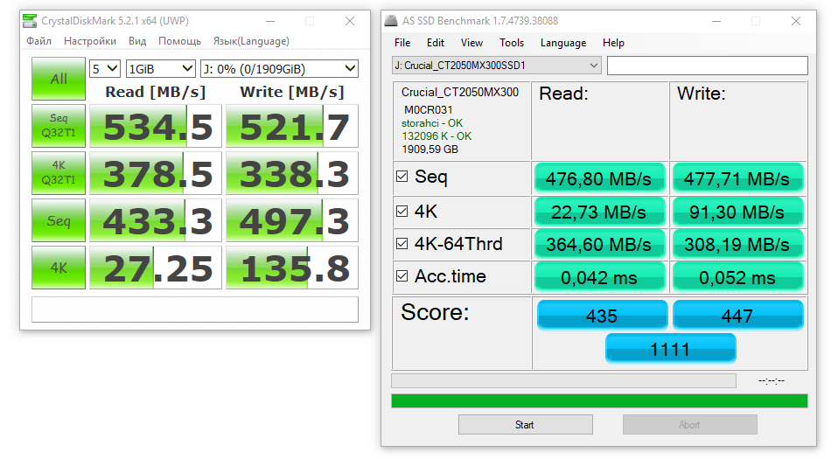838x466 pixels.
Task: Click the total score 1111
Action: (x=670, y=349)
